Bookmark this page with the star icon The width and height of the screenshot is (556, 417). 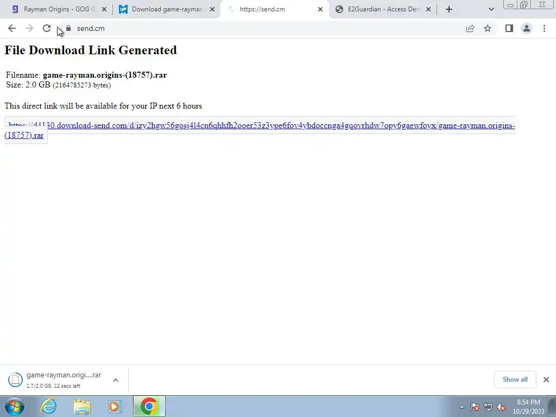(x=488, y=28)
